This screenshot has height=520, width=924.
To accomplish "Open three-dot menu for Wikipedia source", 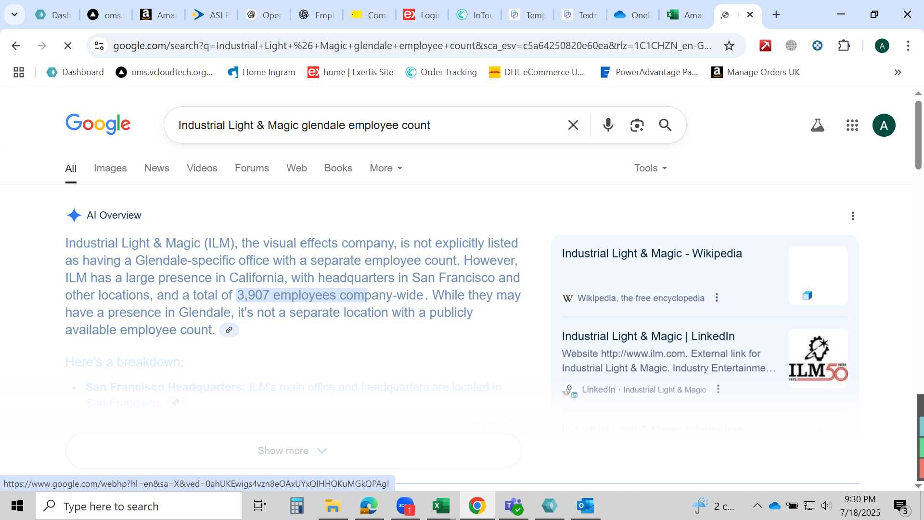I will (x=717, y=298).
